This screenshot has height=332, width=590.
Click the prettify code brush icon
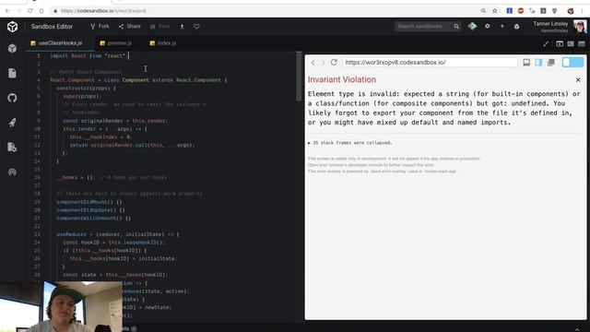(546, 44)
